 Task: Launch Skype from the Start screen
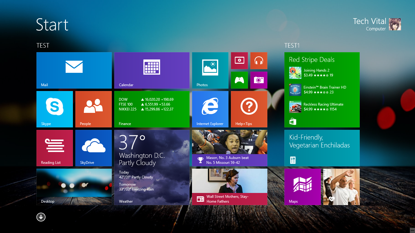coord(54,109)
